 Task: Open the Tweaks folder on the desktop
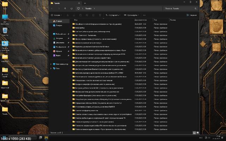pos(5,110)
